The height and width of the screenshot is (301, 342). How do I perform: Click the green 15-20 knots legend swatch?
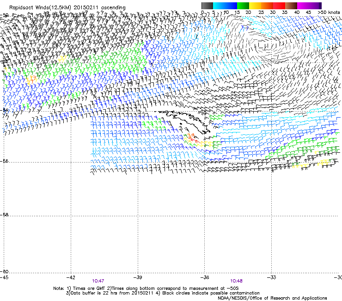click(243, 6)
